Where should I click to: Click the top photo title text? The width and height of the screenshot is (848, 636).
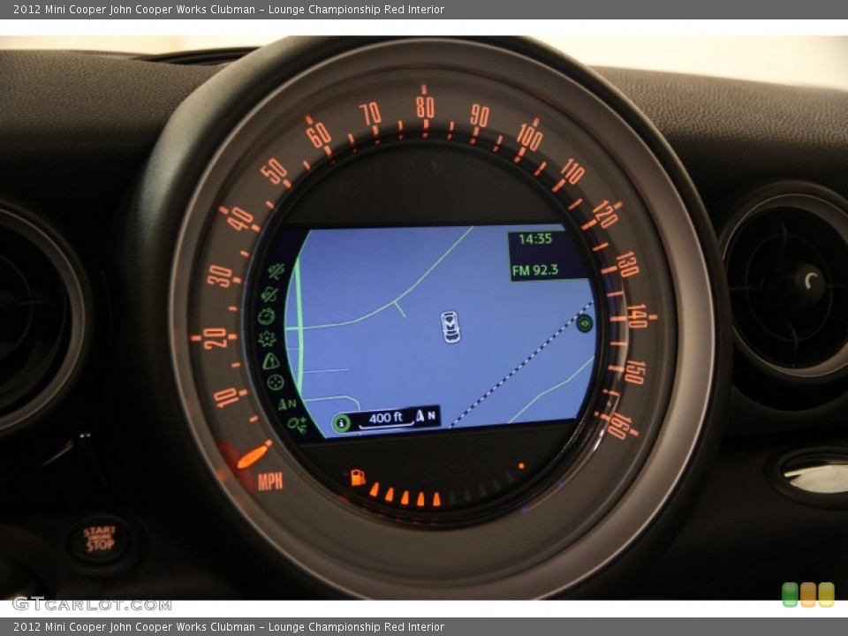(229, 9)
